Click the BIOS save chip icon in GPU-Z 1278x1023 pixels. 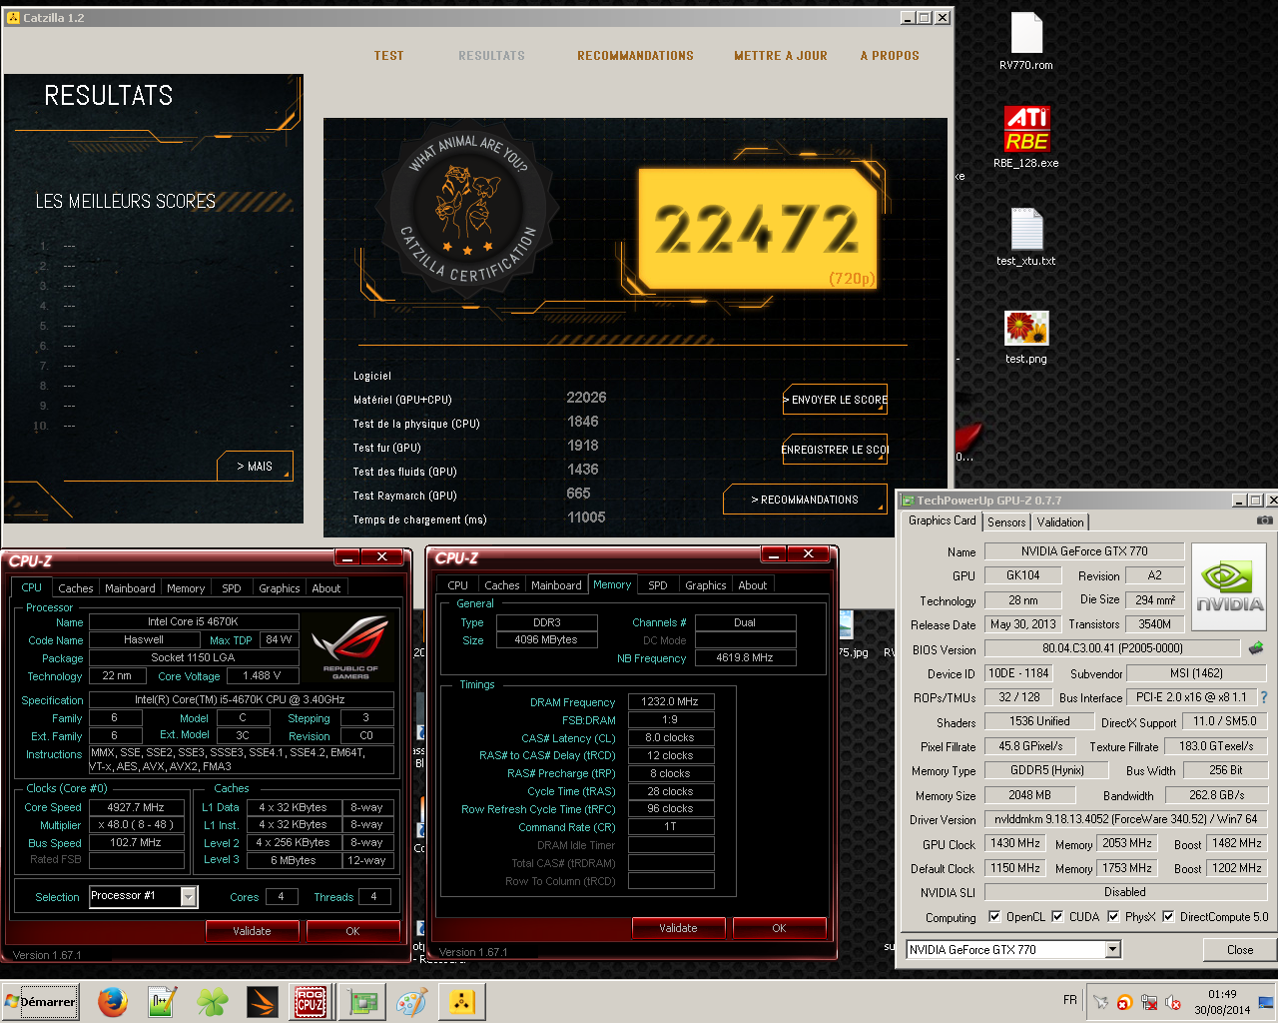click(x=1256, y=648)
